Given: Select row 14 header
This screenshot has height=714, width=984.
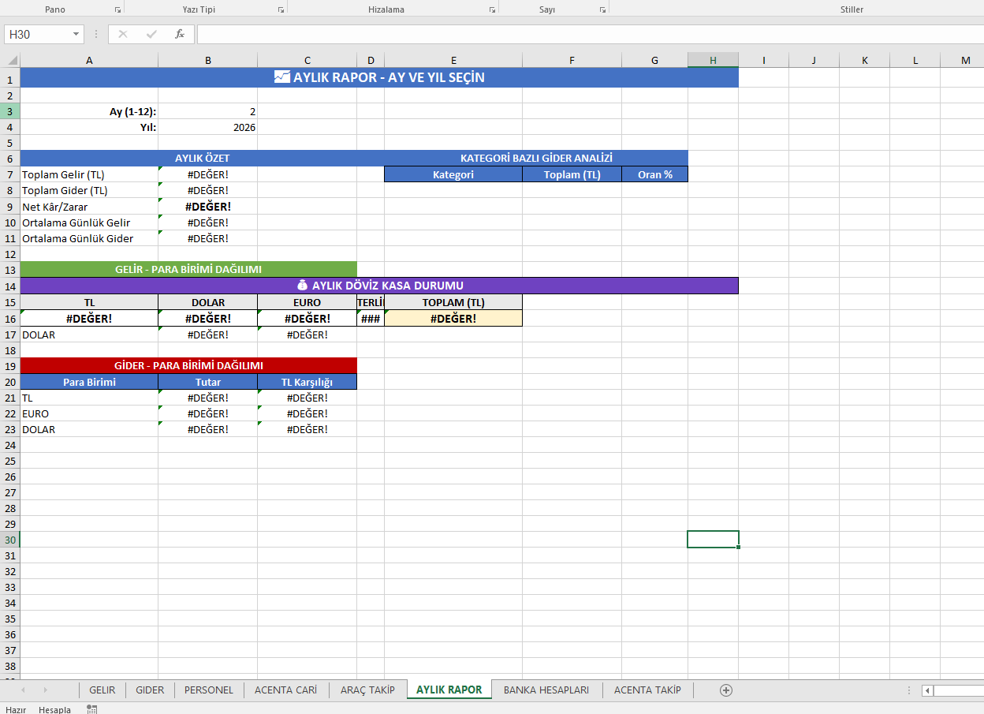Looking at the screenshot, I should [10, 286].
